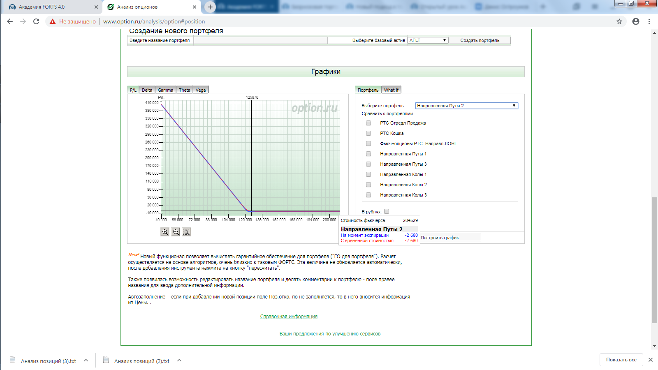Click the scrollbar up arrow

[x=654, y=32]
